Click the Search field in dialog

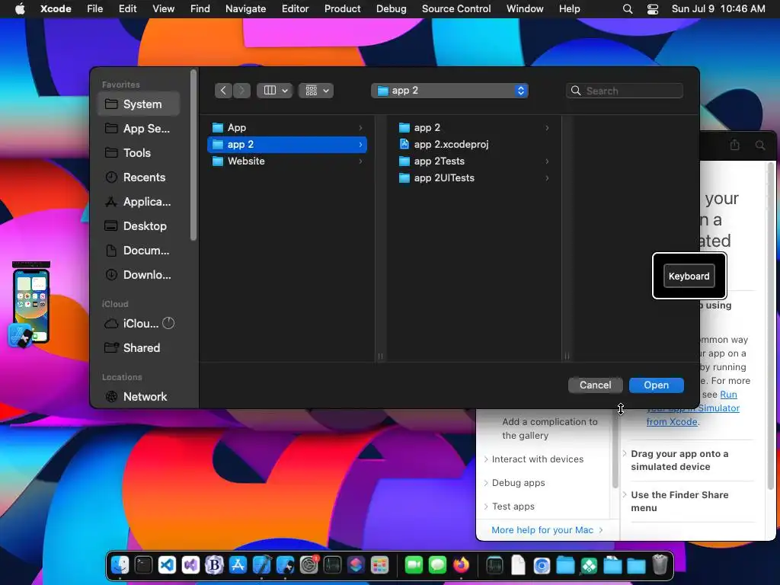pos(625,91)
